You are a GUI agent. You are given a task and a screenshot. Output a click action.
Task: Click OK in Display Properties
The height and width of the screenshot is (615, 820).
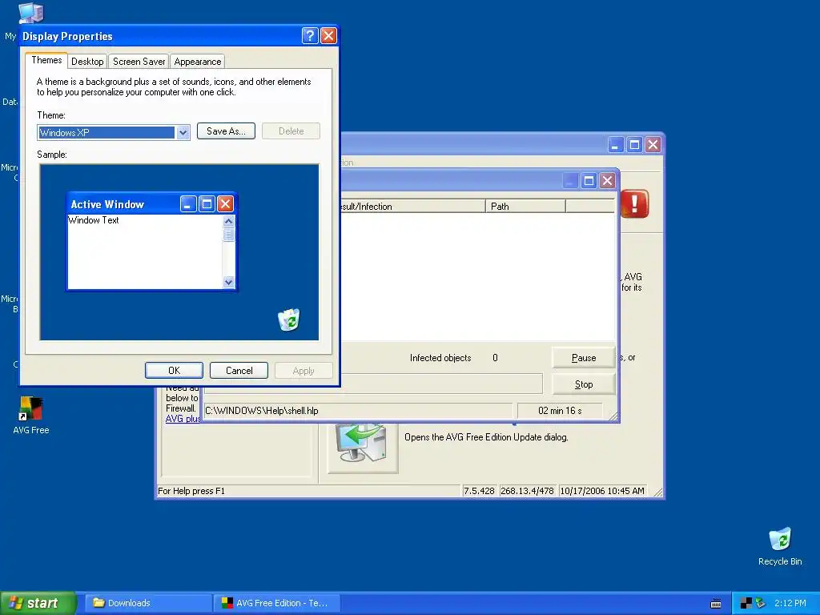tap(174, 370)
